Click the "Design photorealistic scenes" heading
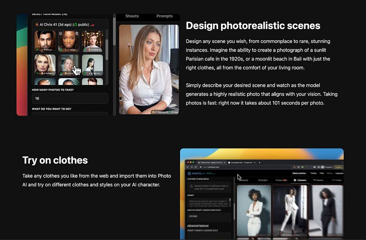 pos(253,26)
